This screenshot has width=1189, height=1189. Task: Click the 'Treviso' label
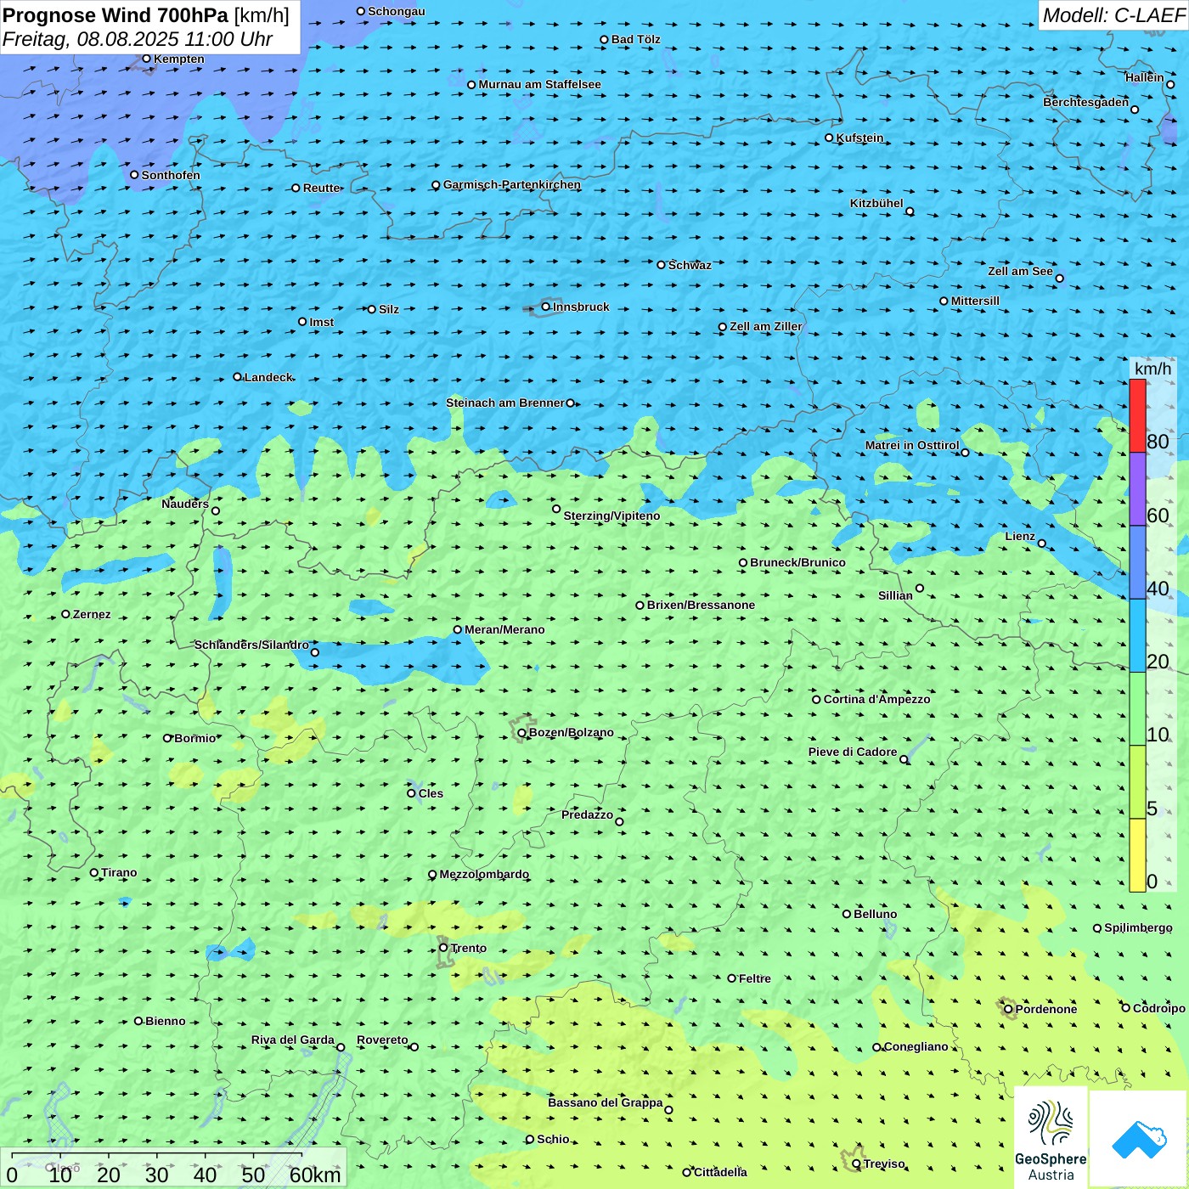884,1164
